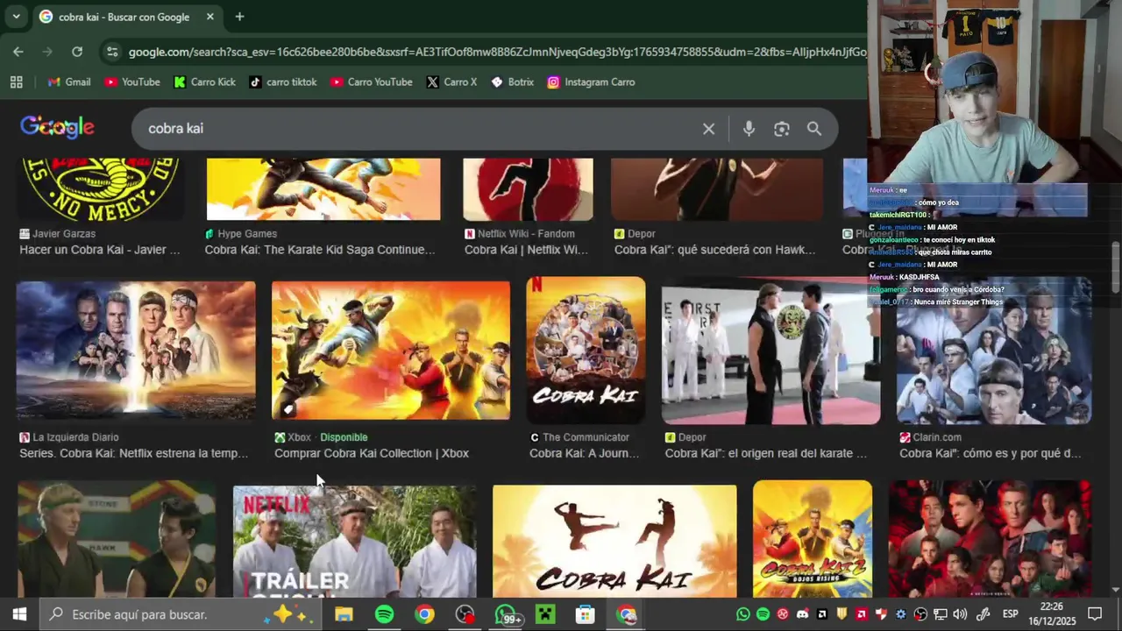Image resolution: width=1122 pixels, height=631 pixels.
Task: Open Microsoft Store from the taskbar
Action: pos(586,614)
